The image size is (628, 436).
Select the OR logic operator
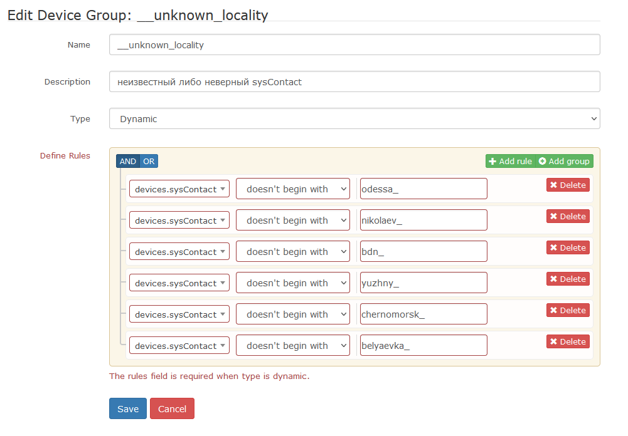(149, 161)
